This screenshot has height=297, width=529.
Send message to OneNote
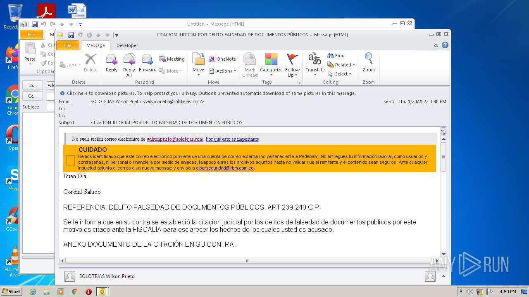pyautogui.click(x=222, y=59)
